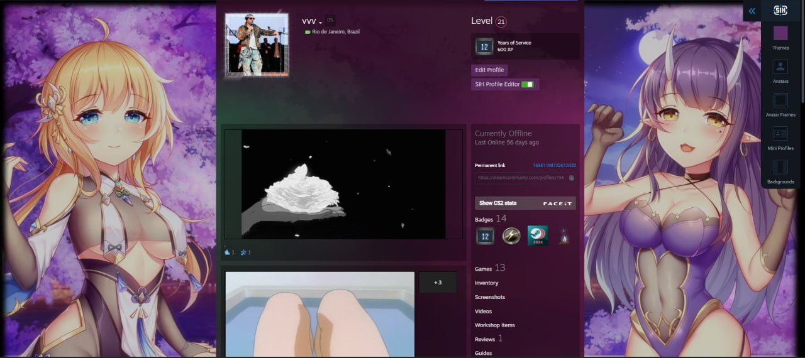
Task: Click the SIH logo icon
Action: 780,11
